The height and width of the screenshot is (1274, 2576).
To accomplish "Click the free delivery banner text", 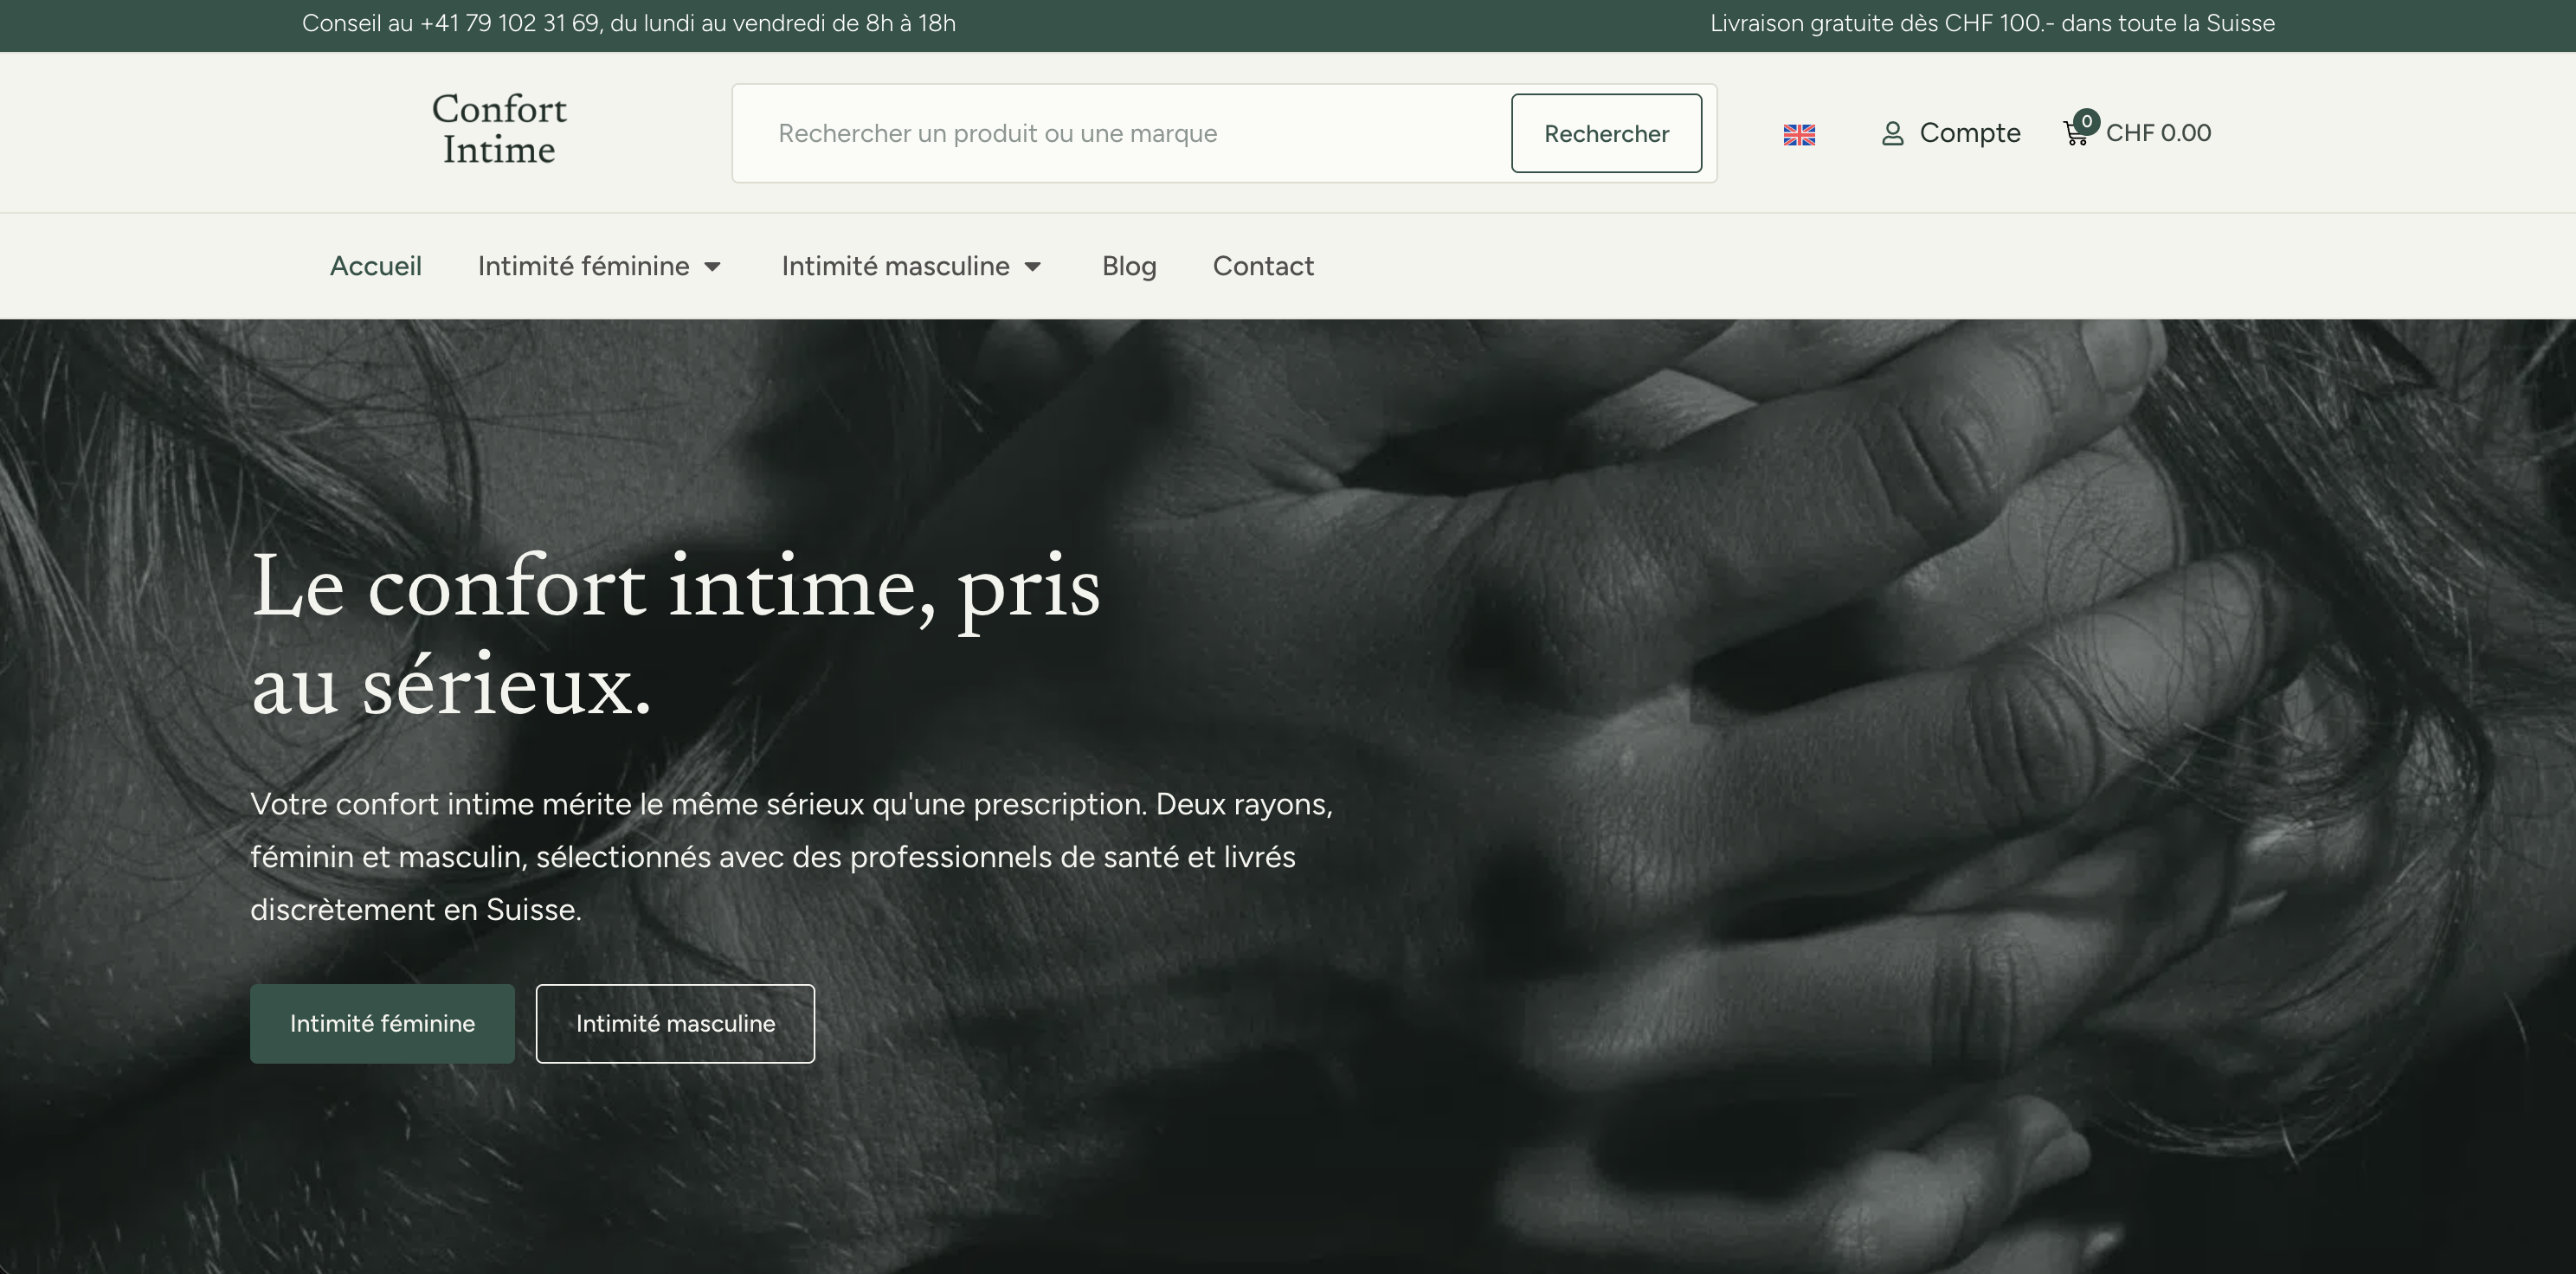I will [x=1992, y=23].
